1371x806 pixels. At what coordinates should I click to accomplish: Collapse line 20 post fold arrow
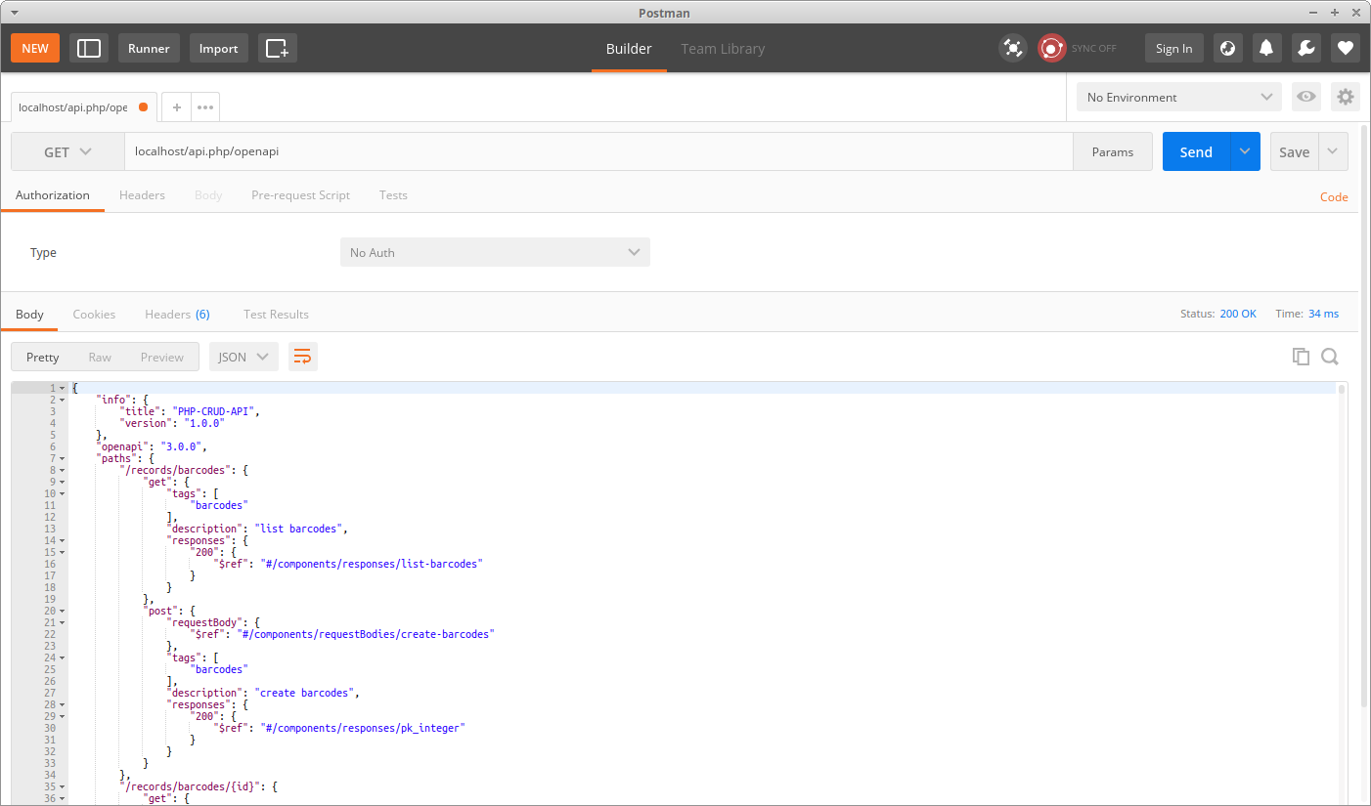62,611
